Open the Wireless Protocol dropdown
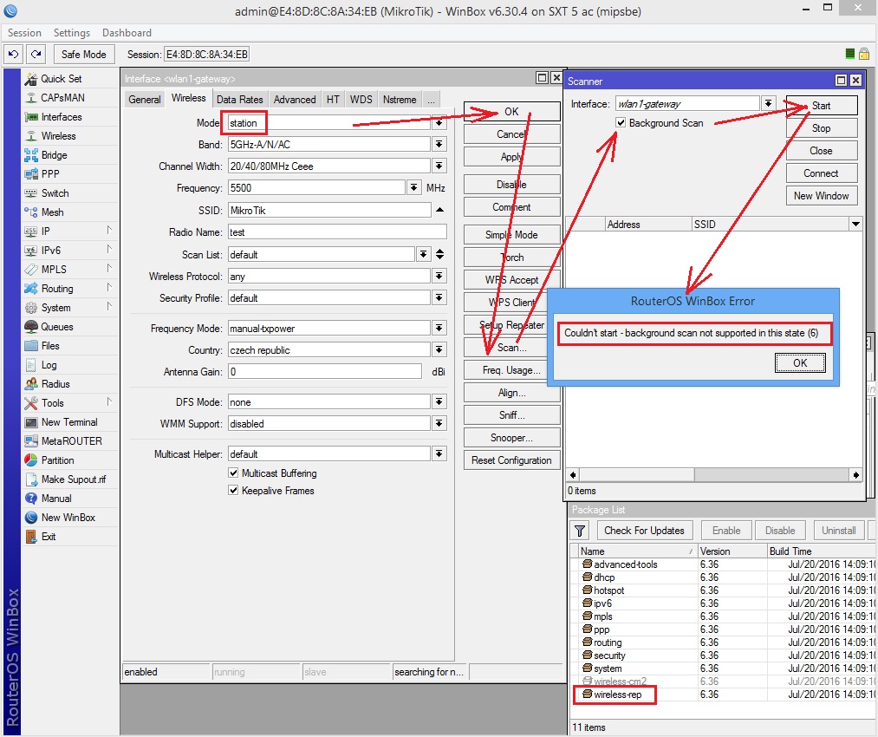878x737 pixels. pos(439,276)
